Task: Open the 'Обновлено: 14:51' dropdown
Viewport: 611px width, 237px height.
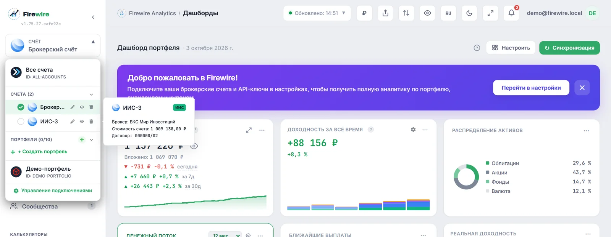Action: pos(317,13)
